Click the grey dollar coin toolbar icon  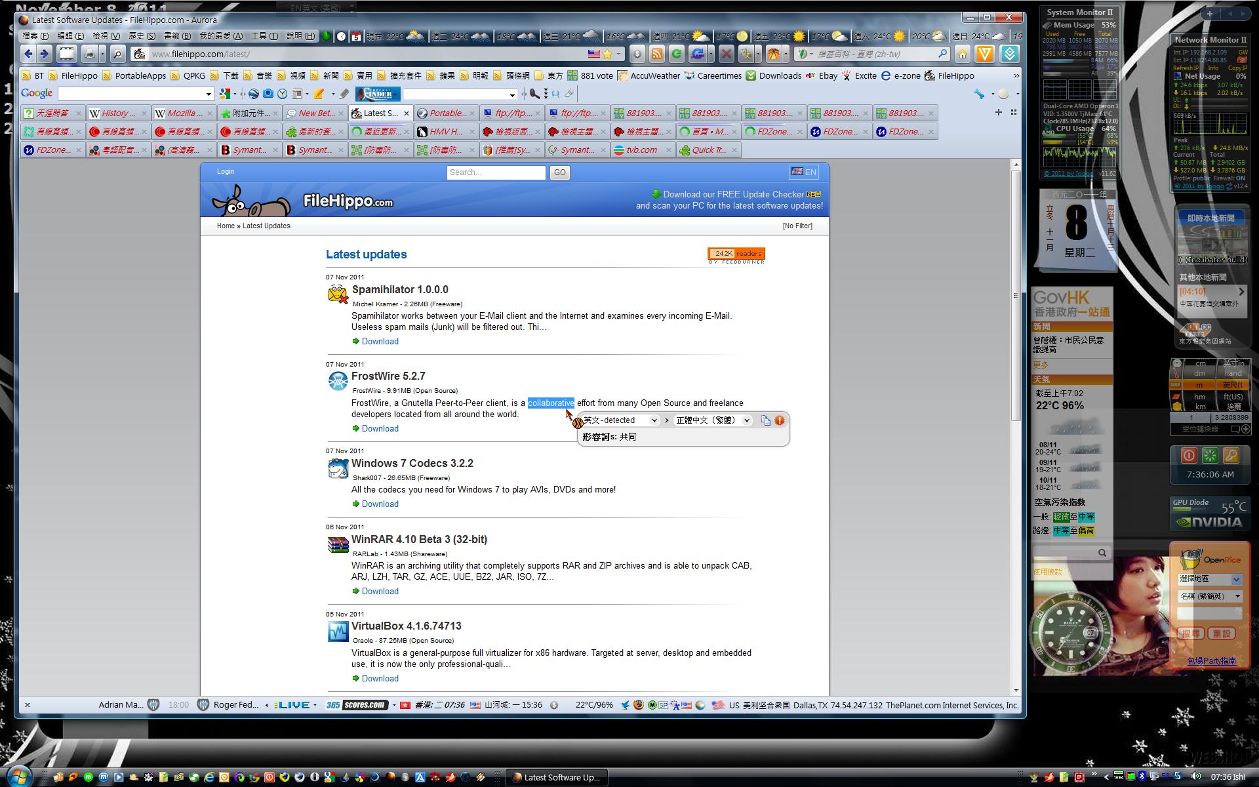636,54
